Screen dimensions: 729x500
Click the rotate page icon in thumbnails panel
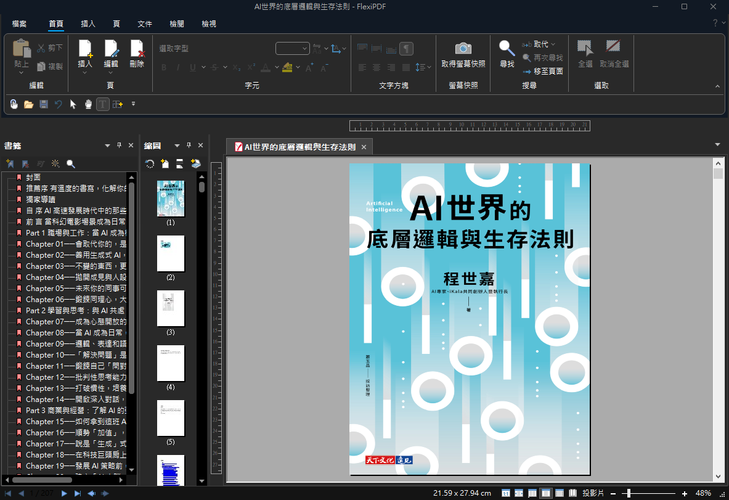(x=150, y=164)
